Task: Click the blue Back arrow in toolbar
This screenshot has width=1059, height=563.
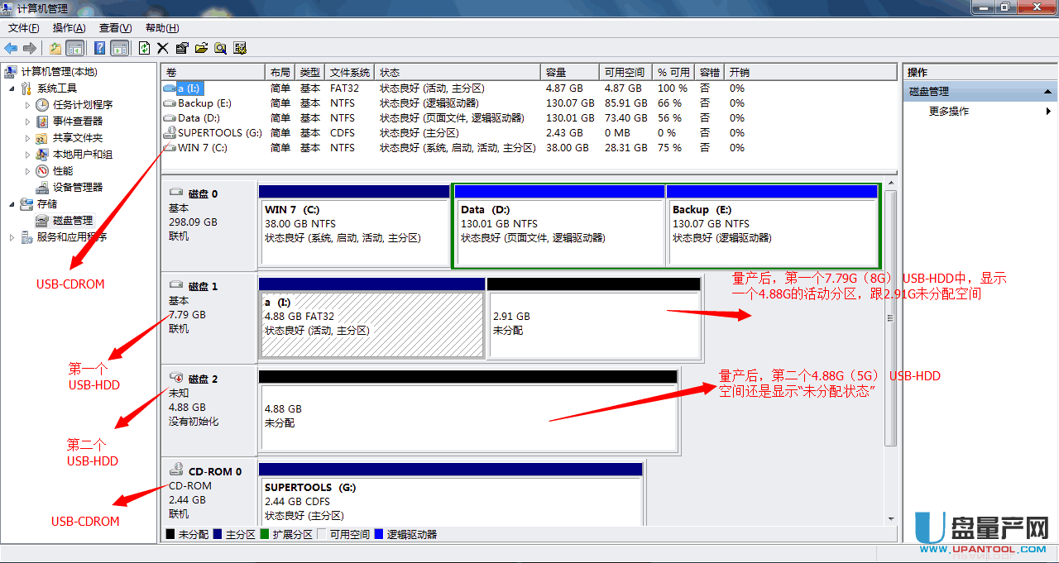Action: click(12, 48)
